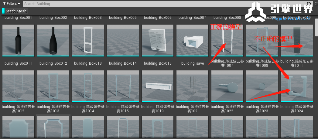Select the building_Box012 bottle mesh thumbnail
The image size is (318, 139).
pos(53,40)
